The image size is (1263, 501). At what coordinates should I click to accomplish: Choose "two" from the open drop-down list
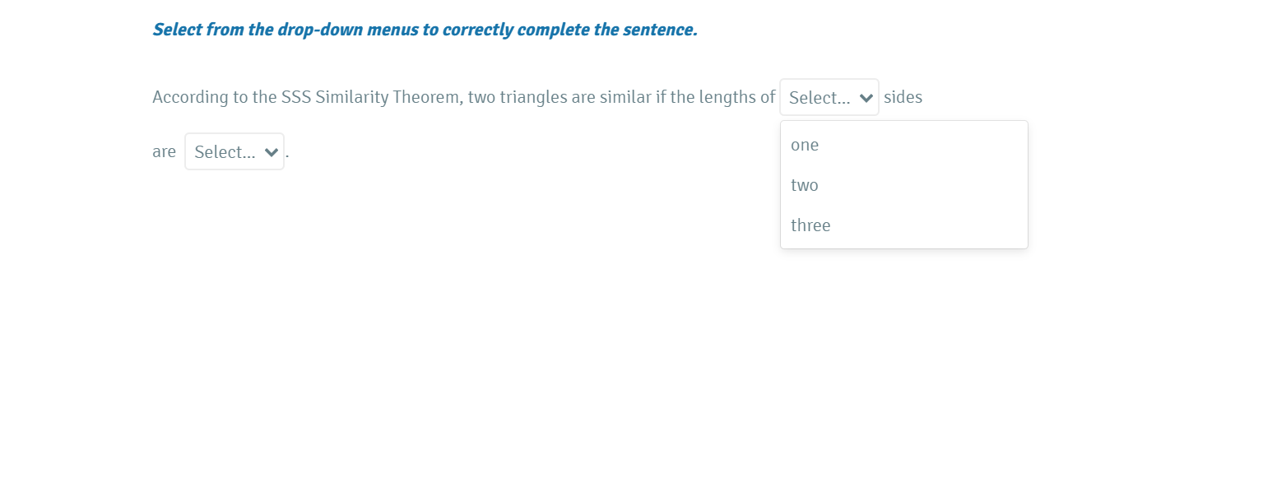(805, 185)
